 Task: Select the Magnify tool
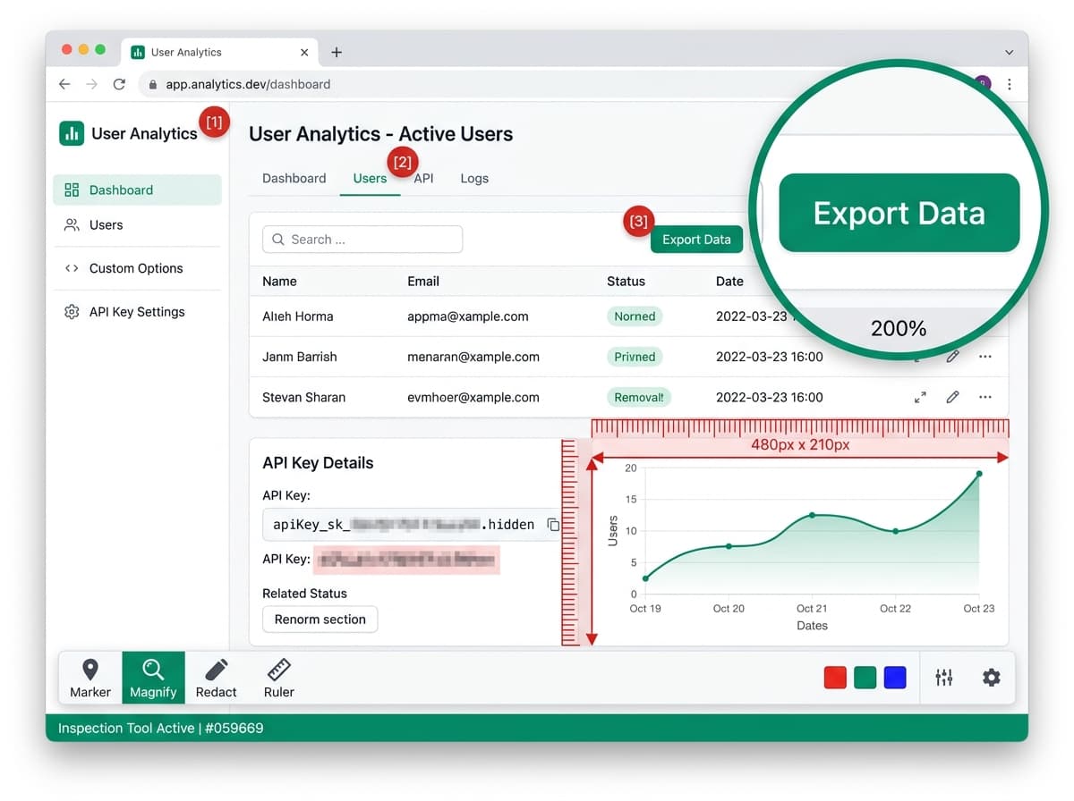pos(153,678)
